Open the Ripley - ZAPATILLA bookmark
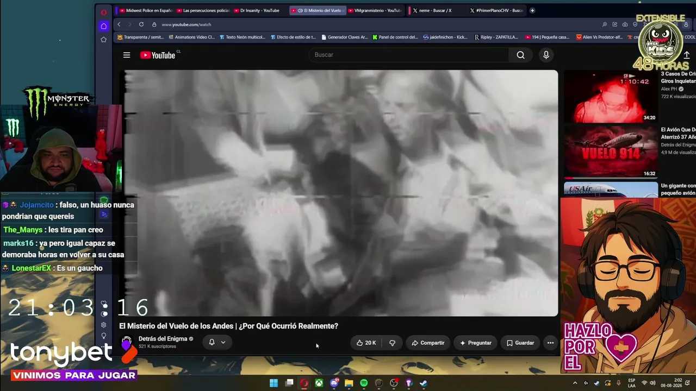The width and height of the screenshot is (696, 391). click(x=496, y=37)
